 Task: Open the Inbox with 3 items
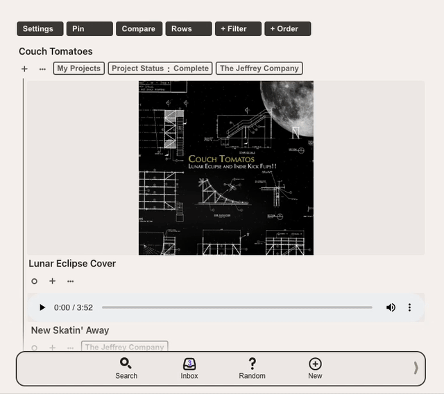[x=189, y=368]
